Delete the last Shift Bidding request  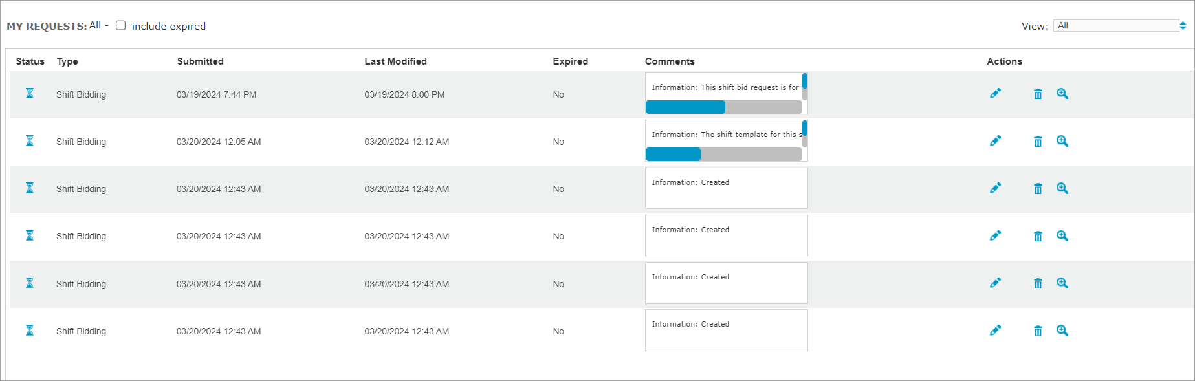tap(1038, 331)
